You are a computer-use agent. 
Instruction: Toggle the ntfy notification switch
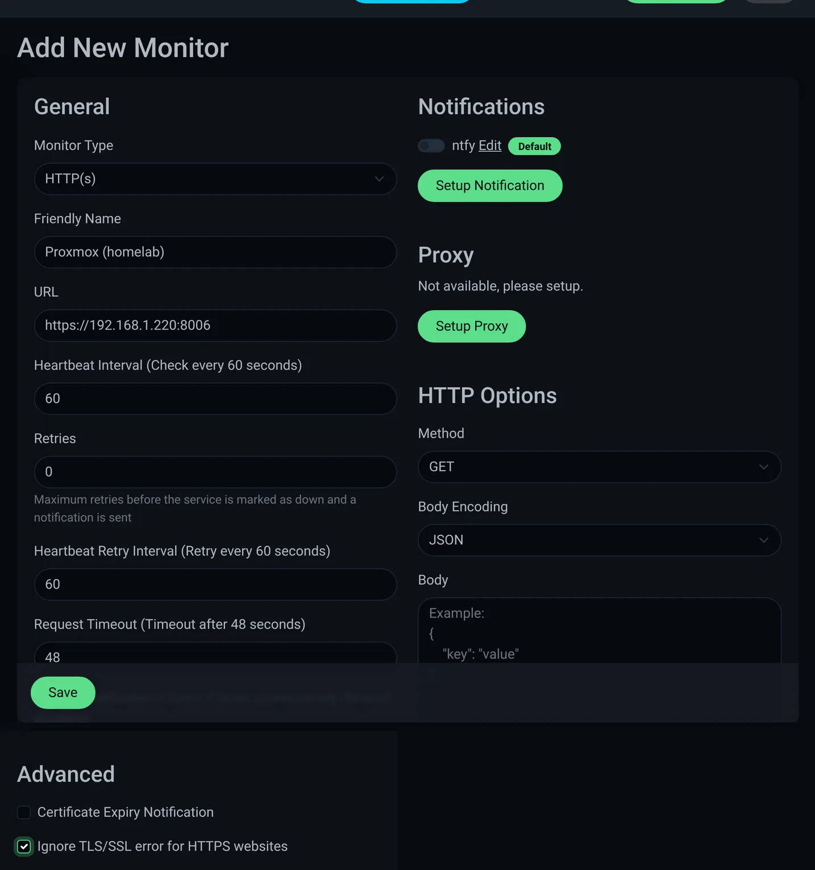[x=431, y=146]
